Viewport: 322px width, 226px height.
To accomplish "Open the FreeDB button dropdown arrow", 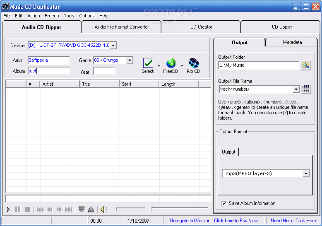I will coord(182,66).
